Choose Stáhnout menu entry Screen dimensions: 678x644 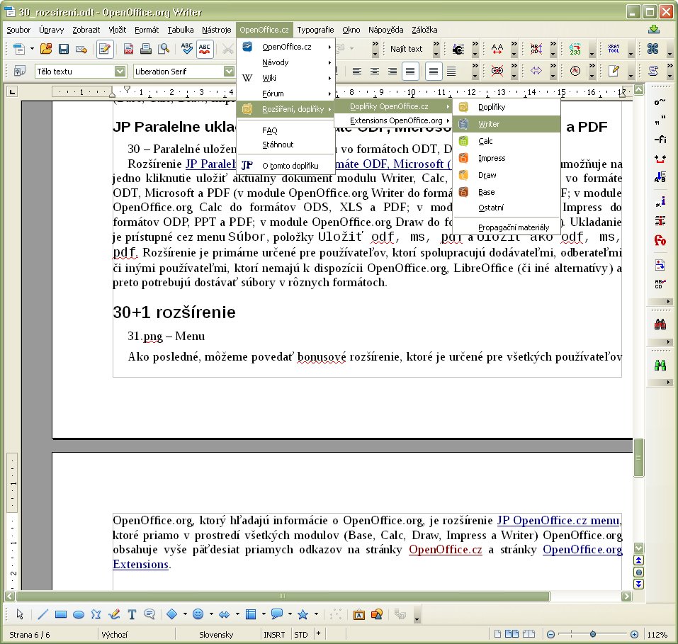[286, 145]
